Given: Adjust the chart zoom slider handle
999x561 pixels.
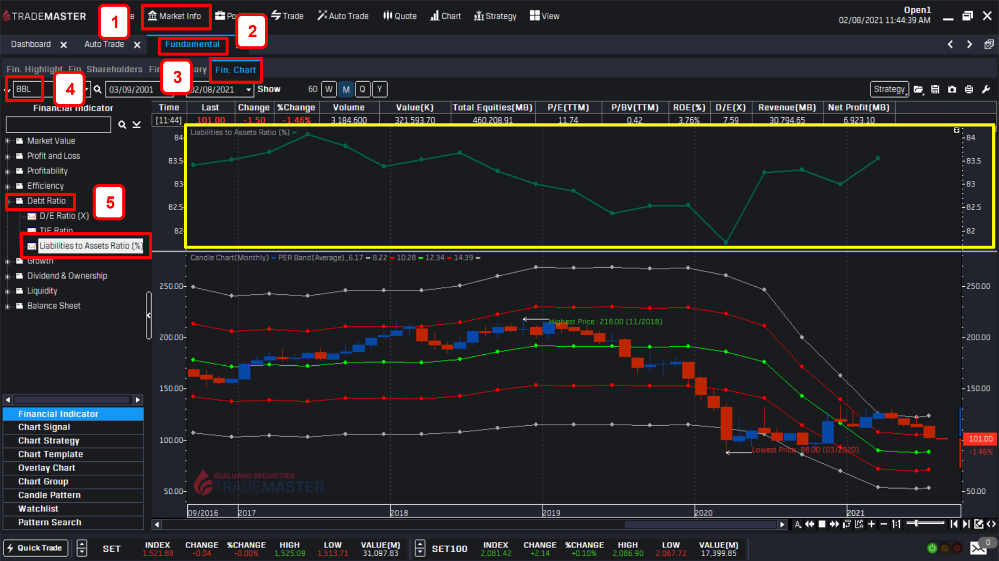Looking at the screenshot, I should [x=916, y=524].
